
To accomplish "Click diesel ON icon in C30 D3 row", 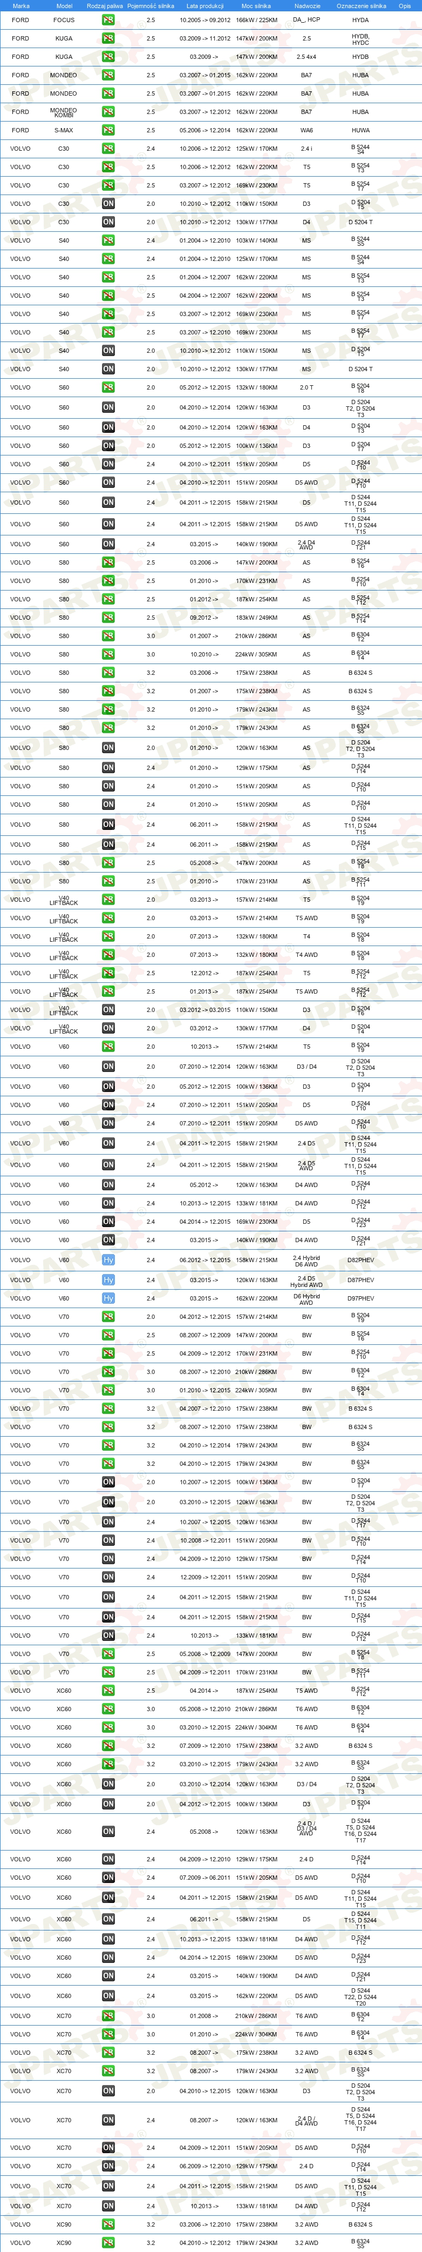I will click(x=108, y=204).
